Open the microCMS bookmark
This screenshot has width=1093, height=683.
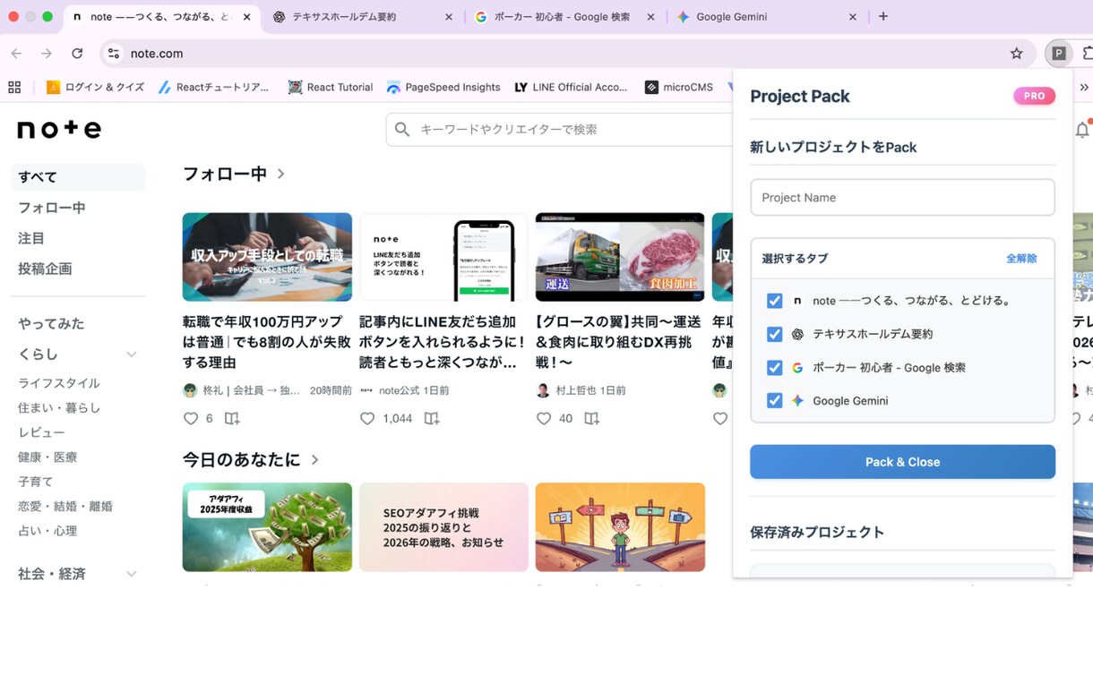pos(679,87)
